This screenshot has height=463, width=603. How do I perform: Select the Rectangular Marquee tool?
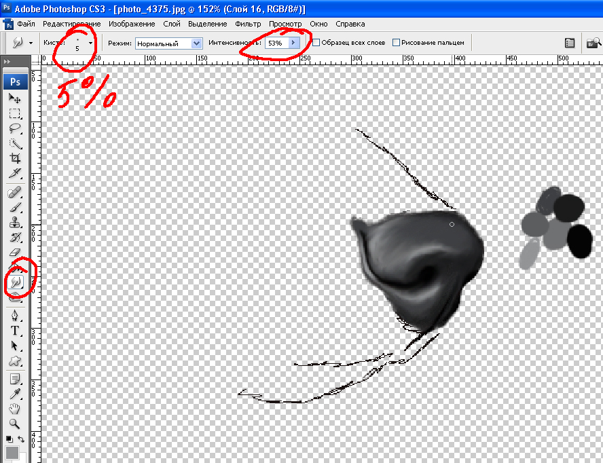pyautogui.click(x=15, y=113)
